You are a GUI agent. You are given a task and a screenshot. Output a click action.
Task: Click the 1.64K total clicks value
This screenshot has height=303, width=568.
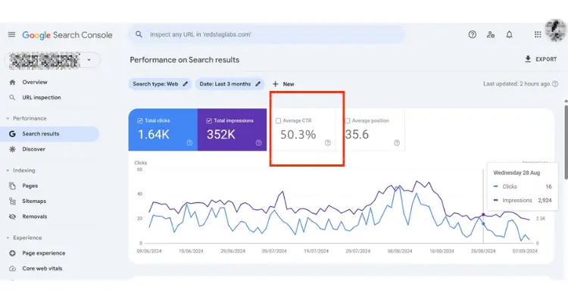pyautogui.click(x=154, y=135)
